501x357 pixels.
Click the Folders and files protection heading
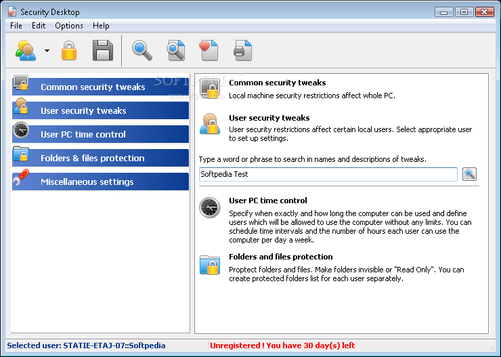(281, 257)
